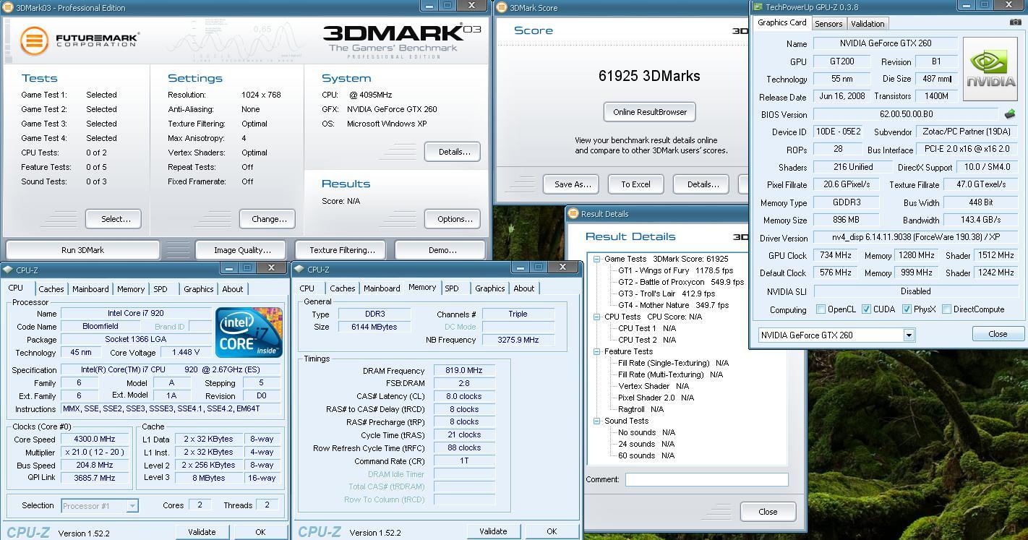Click the CPU-Z CPU window title icon
This screenshot has height=540, width=1028.
8,270
